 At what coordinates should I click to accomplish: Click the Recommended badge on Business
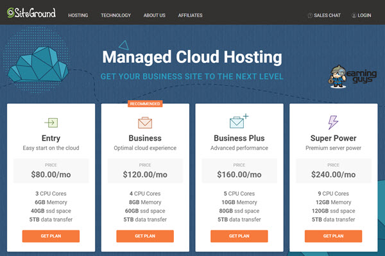(145, 104)
